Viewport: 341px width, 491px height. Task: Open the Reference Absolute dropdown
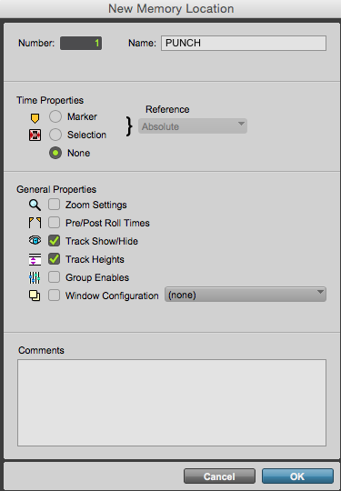193,126
